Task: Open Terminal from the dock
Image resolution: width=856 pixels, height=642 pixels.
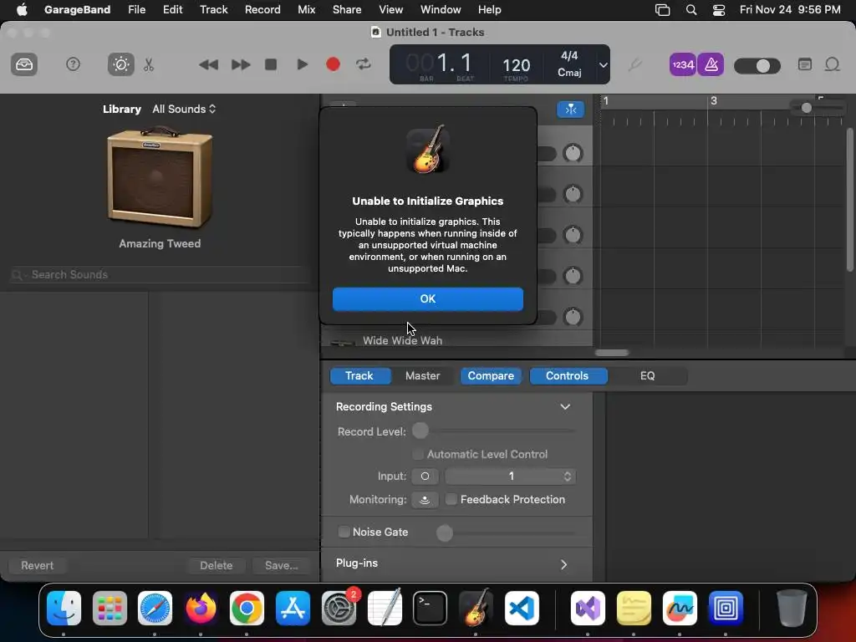Action: pos(431,608)
